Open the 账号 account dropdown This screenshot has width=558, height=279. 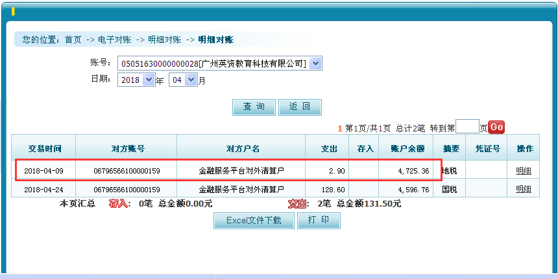(x=315, y=63)
